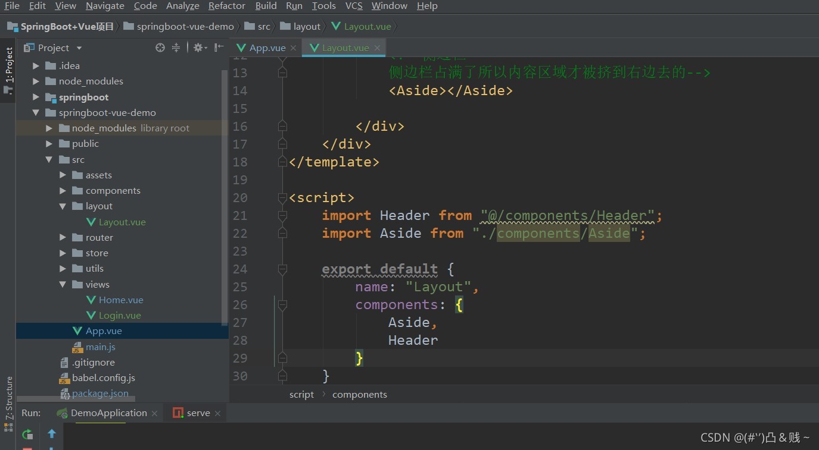The height and width of the screenshot is (450, 819).
Task: Click the locate/scroll-from-source target icon
Action: pyautogui.click(x=160, y=48)
